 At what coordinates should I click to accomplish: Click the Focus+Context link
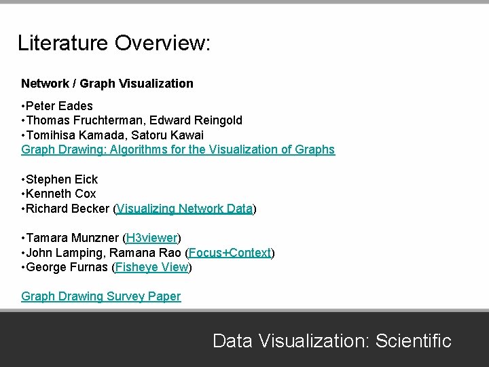click(230, 253)
